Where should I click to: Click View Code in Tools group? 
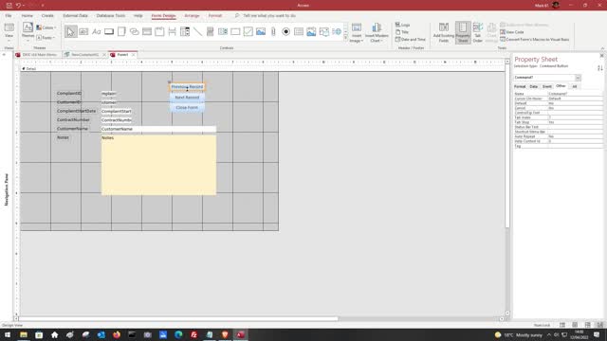point(512,32)
